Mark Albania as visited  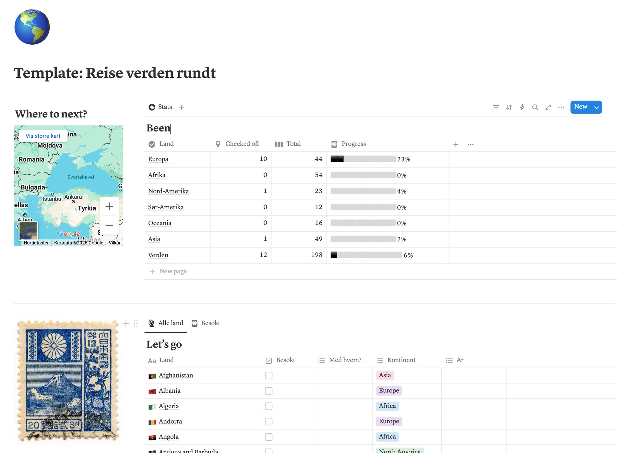point(268,391)
